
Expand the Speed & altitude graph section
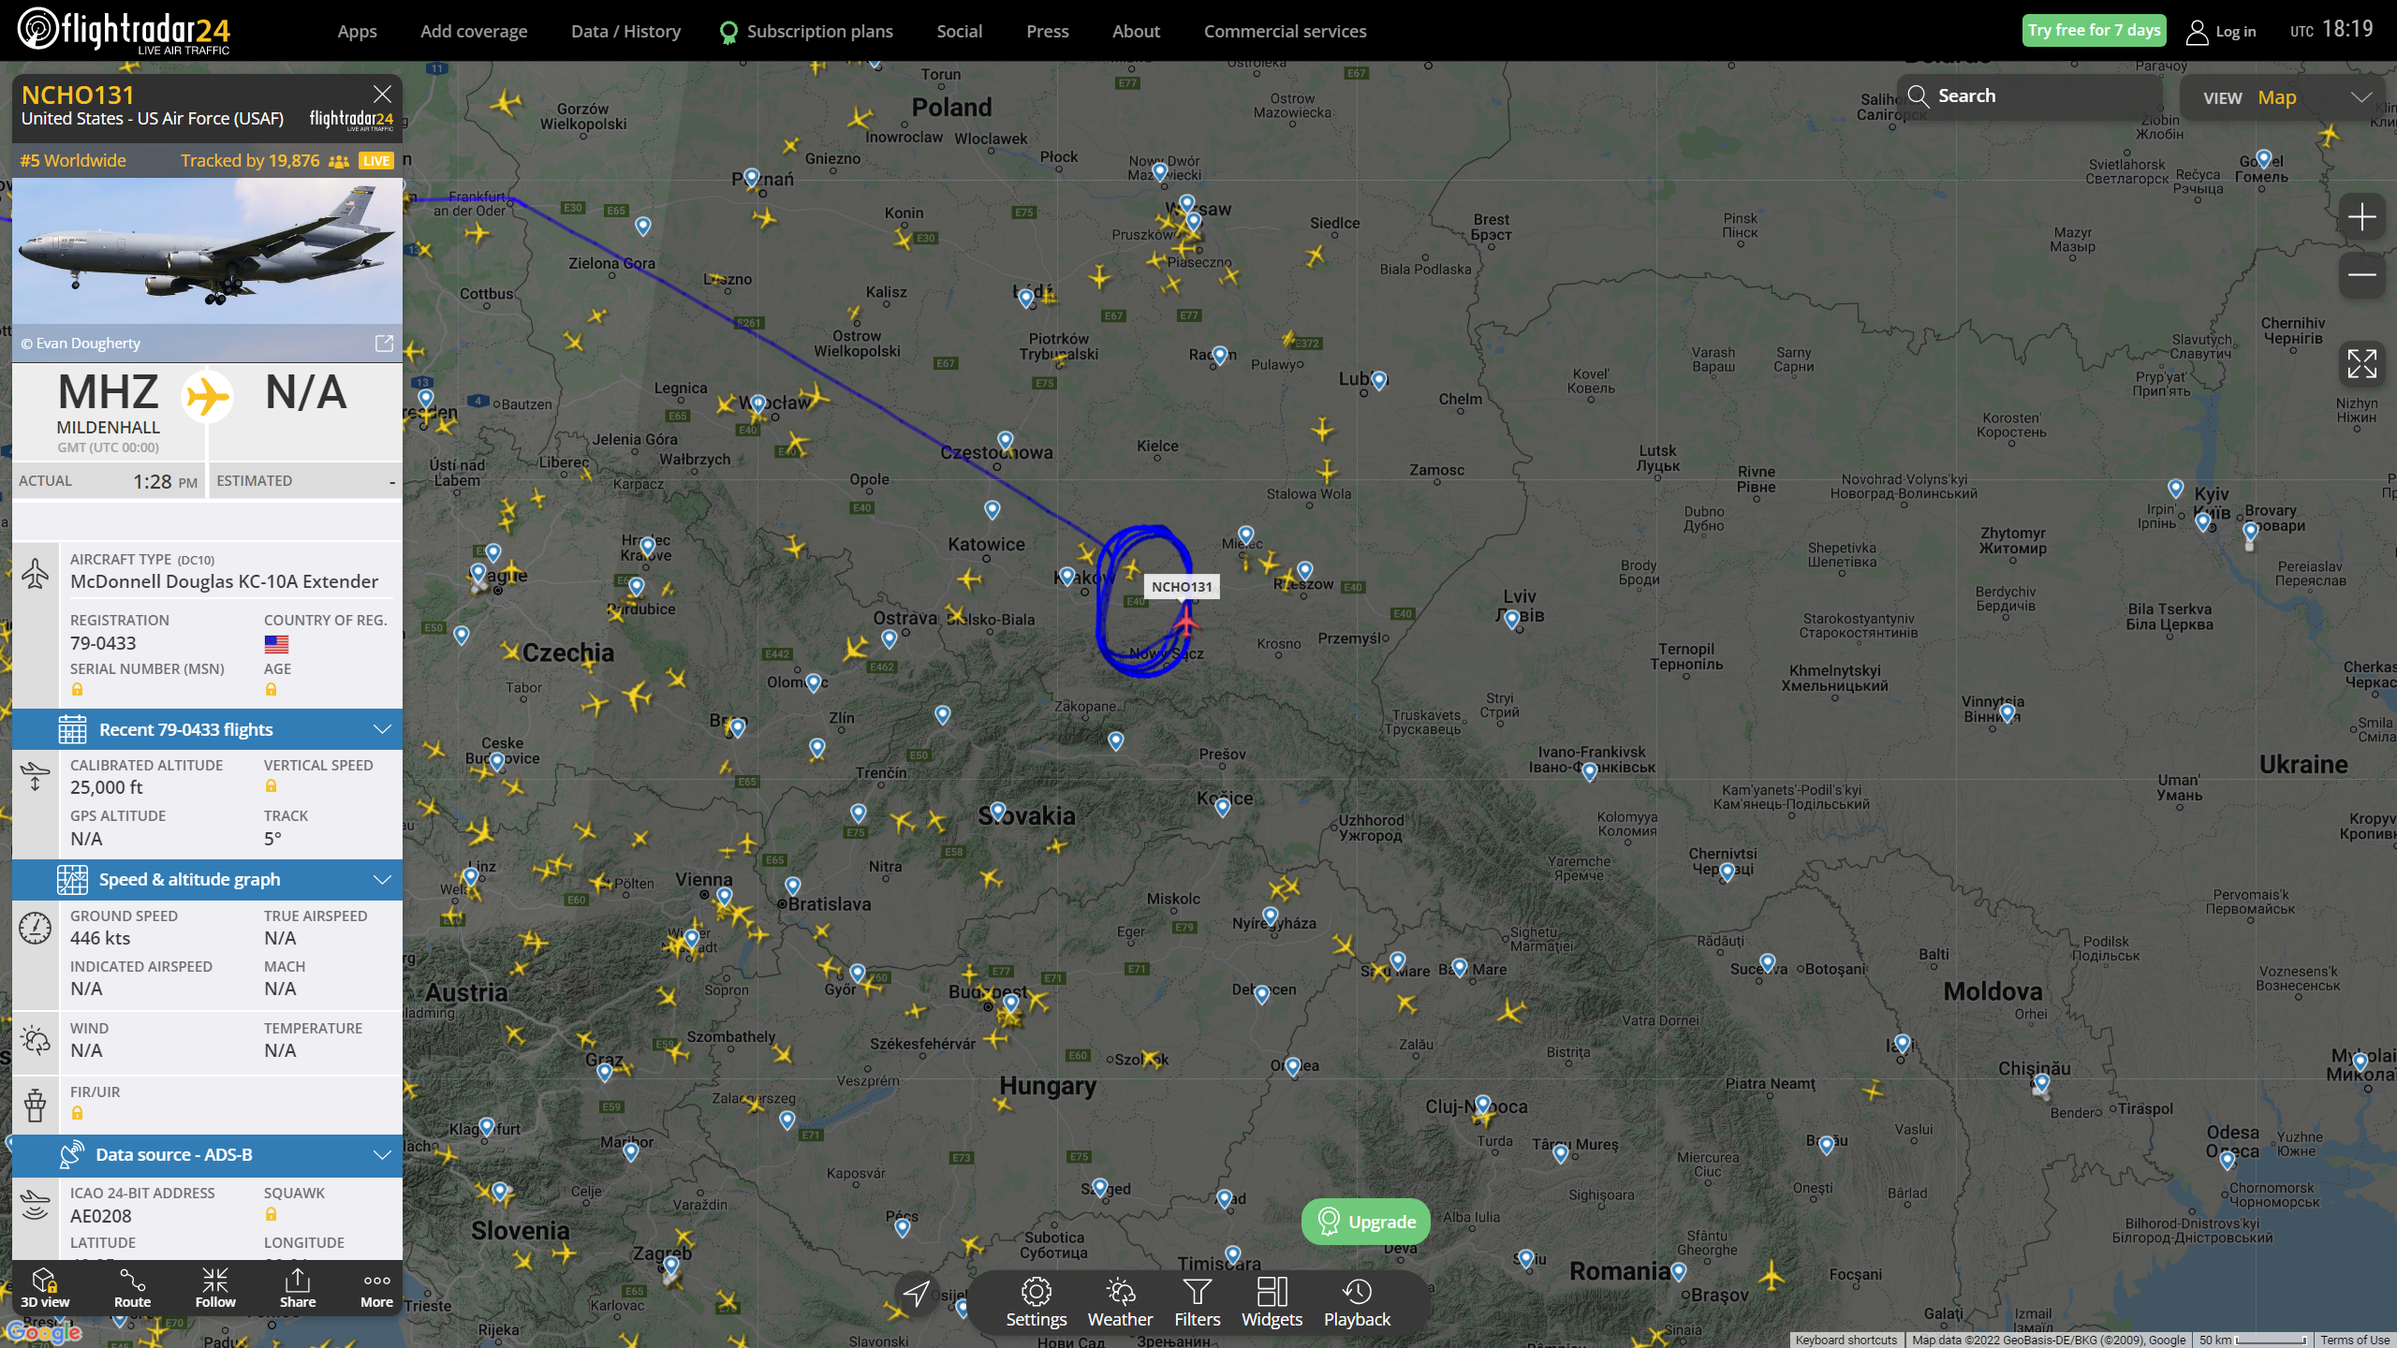click(x=207, y=879)
